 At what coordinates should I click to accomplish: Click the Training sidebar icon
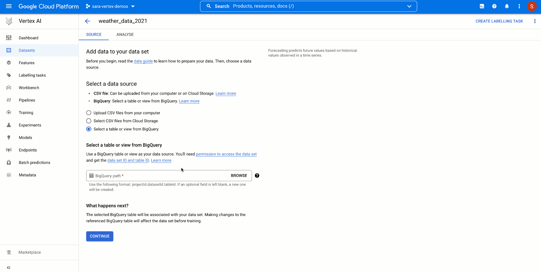(9, 113)
